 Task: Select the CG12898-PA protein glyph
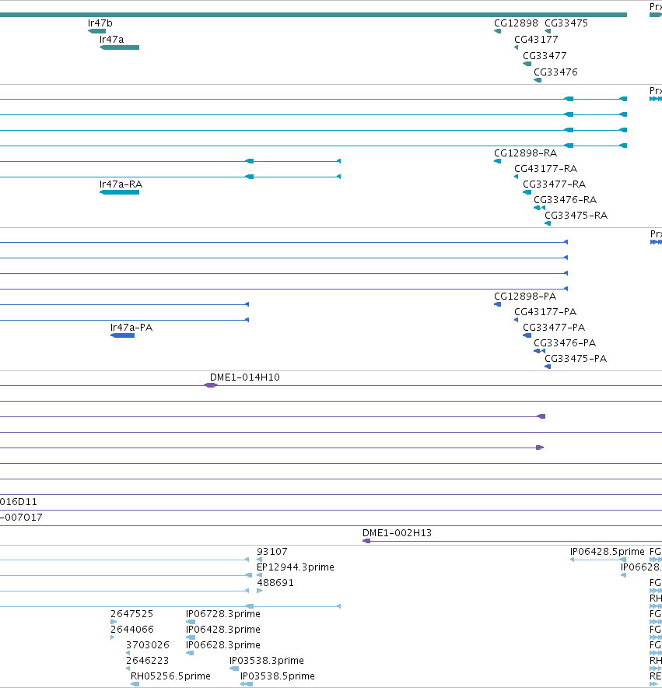[498, 304]
